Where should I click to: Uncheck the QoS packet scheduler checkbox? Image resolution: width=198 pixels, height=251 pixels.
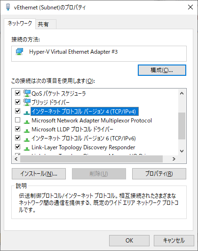pyautogui.click(x=17, y=93)
